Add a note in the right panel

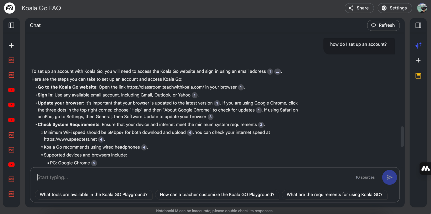[x=418, y=60]
